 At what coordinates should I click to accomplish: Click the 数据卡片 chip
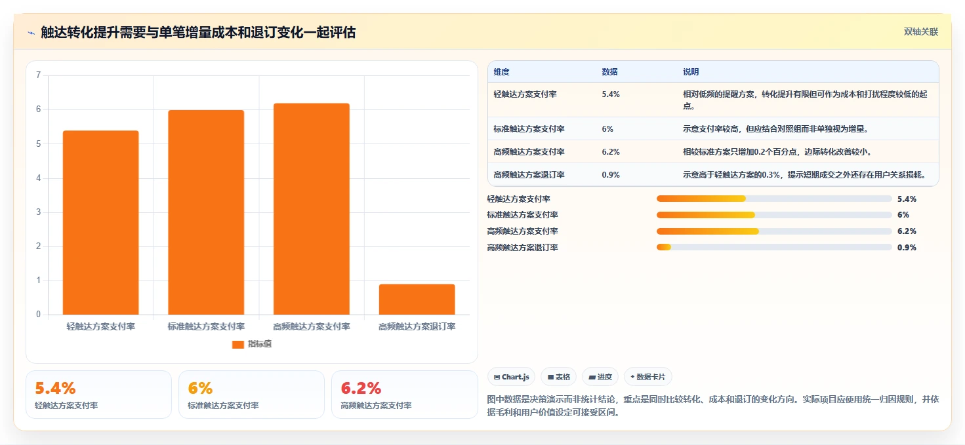coord(647,377)
